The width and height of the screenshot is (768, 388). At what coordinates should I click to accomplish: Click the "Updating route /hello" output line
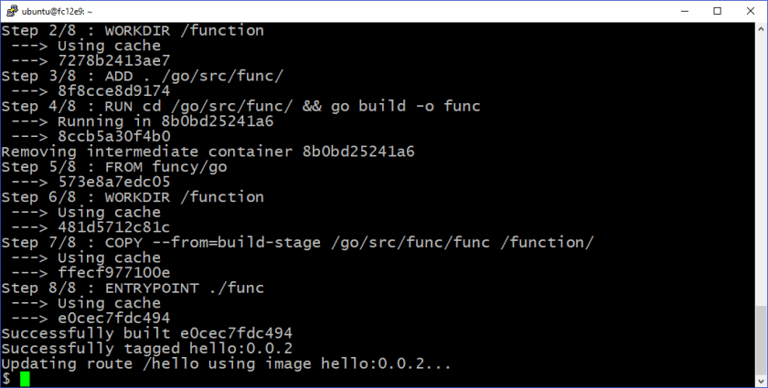pos(226,363)
